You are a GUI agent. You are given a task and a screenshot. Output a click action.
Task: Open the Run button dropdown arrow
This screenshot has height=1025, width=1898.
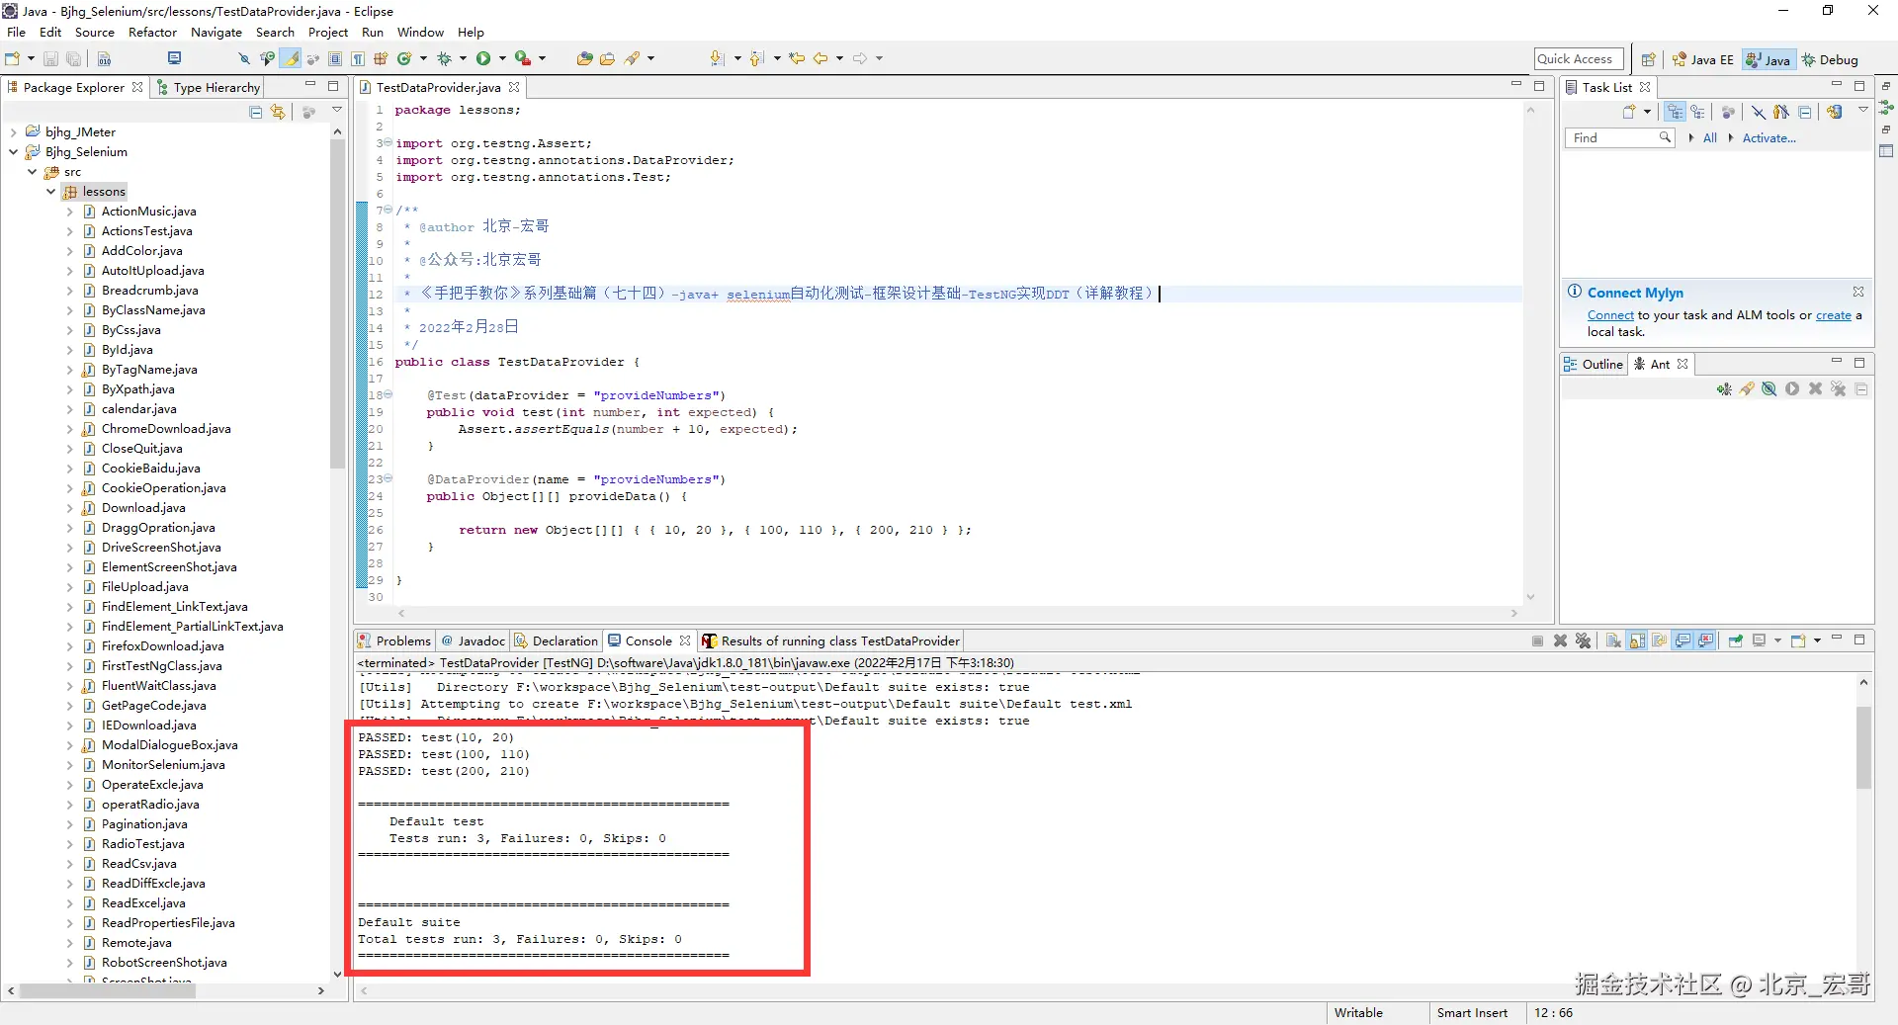tap(502, 58)
